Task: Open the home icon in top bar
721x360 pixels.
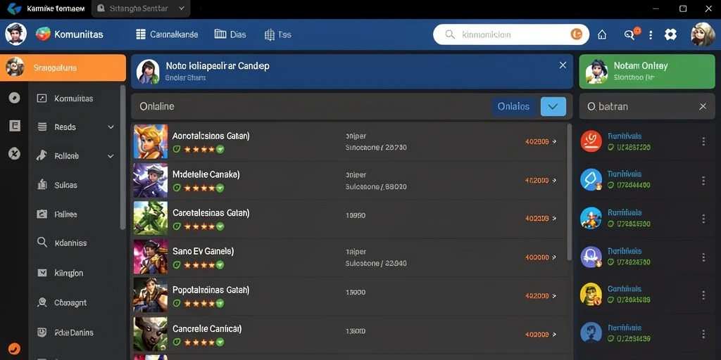Action: coord(601,34)
